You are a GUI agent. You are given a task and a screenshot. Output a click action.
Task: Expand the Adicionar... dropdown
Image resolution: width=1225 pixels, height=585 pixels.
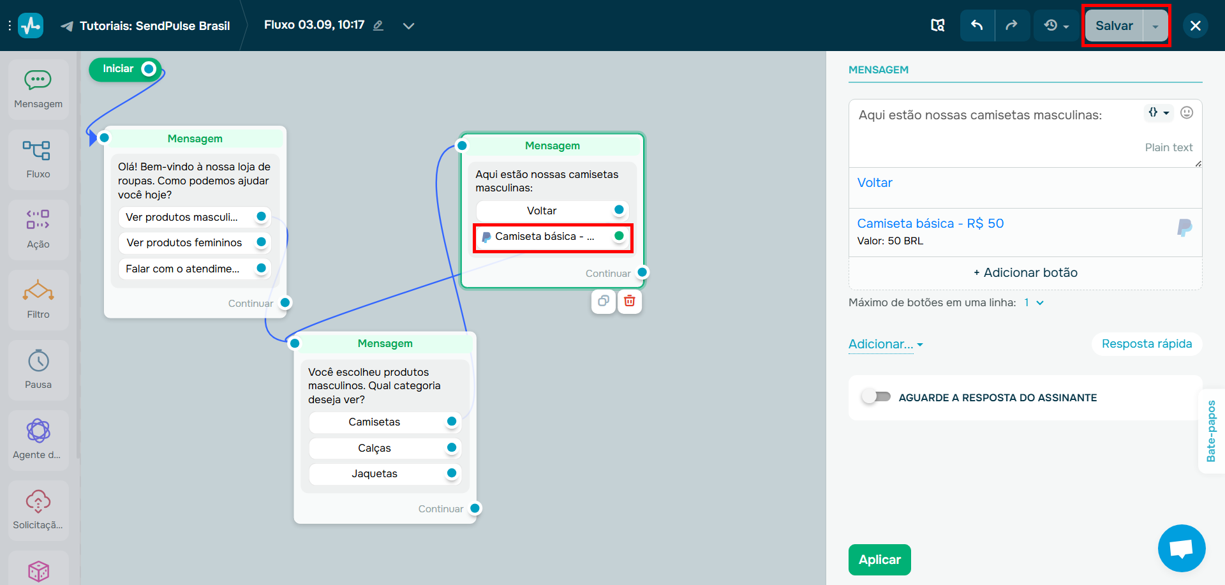tap(884, 344)
